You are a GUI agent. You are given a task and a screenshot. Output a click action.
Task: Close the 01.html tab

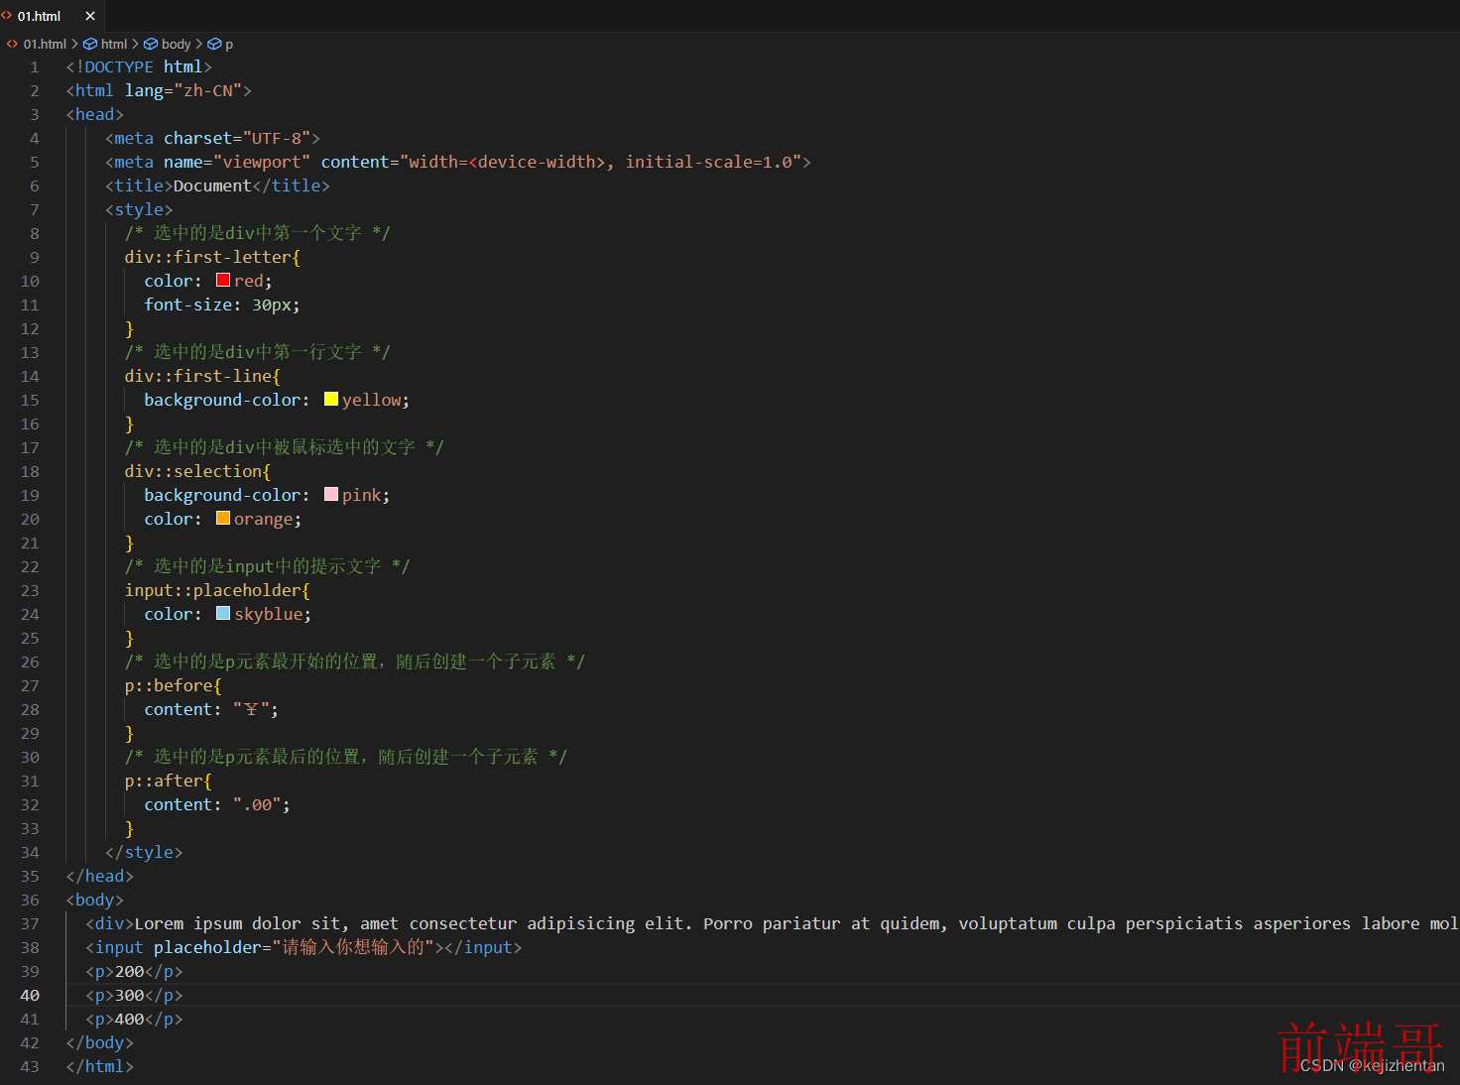click(x=90, y=16)
